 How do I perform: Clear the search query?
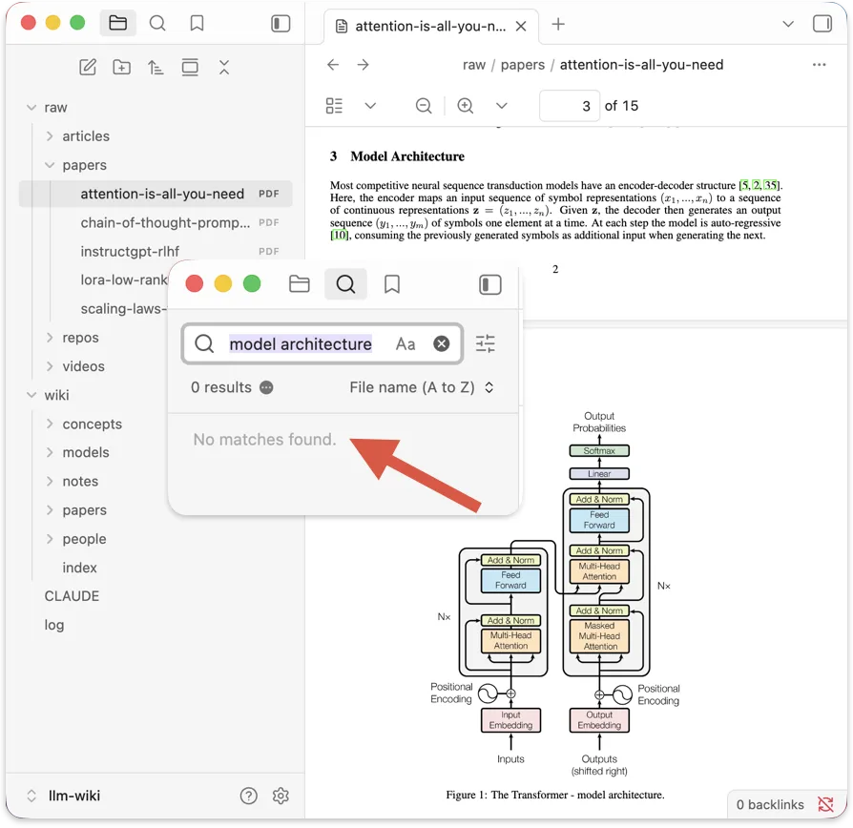(x=441, y=343)
